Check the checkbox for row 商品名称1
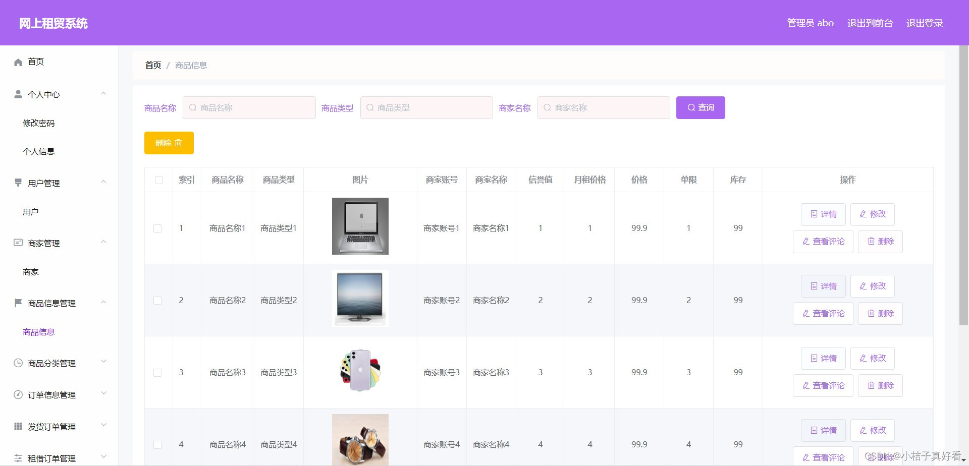 (157, 228)
